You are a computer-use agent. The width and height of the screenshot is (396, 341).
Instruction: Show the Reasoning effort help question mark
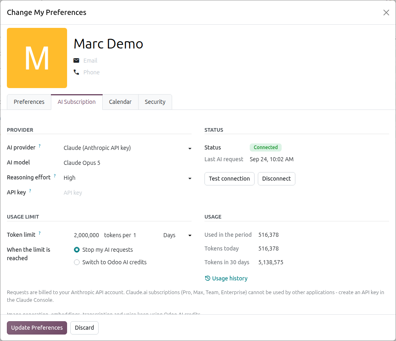coord(55,176)
